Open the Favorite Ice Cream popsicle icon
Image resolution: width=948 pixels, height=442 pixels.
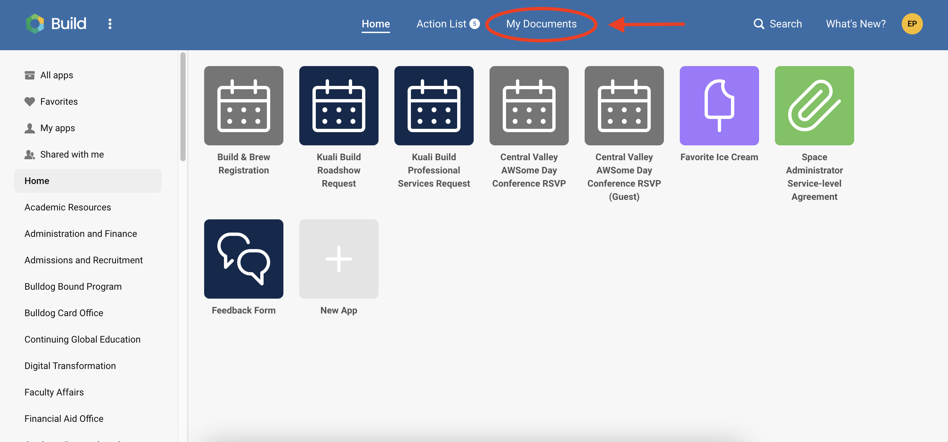point(719,106)
